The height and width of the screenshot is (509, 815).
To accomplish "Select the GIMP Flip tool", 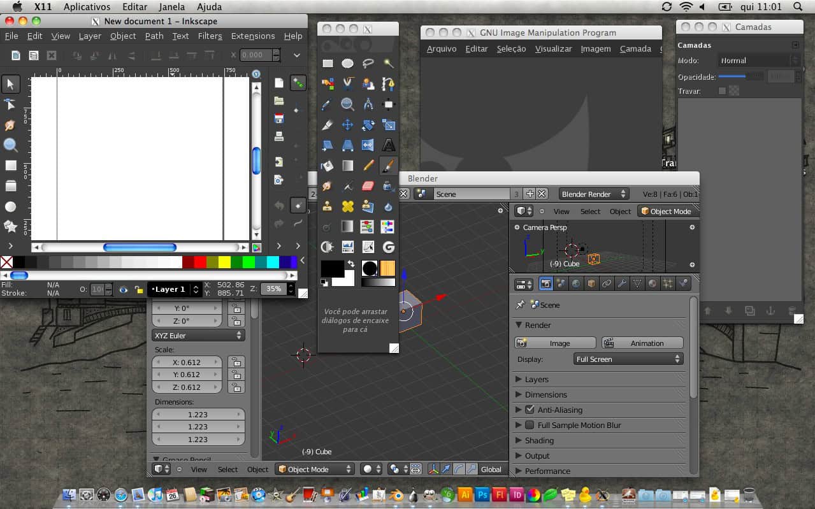I will pyautogui.click(x=368, y=145).
